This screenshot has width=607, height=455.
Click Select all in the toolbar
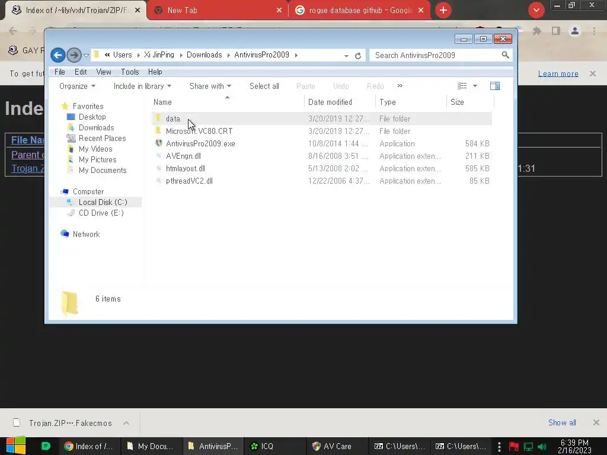[x=264, y=86]
